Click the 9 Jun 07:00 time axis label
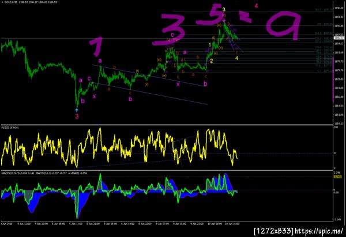The height and width of the screenshot is (237, 346). coord(163,224)
